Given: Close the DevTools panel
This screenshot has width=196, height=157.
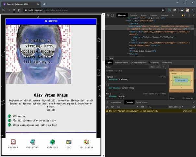Looking at the screenshot, I should (193, 15).
